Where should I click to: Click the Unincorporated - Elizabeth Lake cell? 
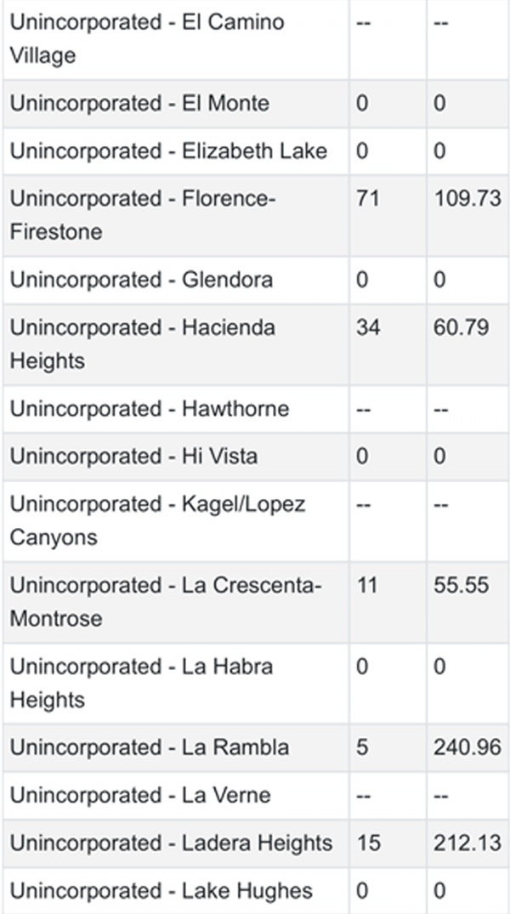[176, 151]
